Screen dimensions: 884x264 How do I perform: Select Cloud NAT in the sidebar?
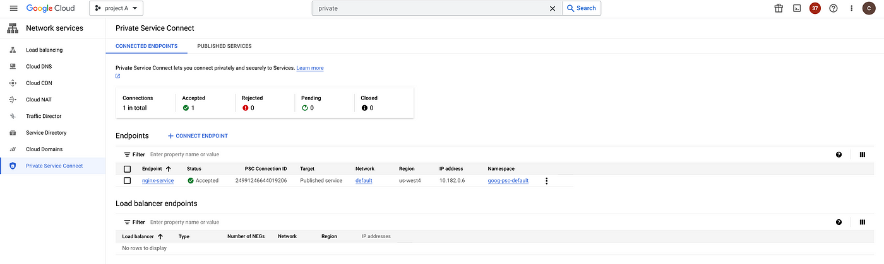pos(39,100)
